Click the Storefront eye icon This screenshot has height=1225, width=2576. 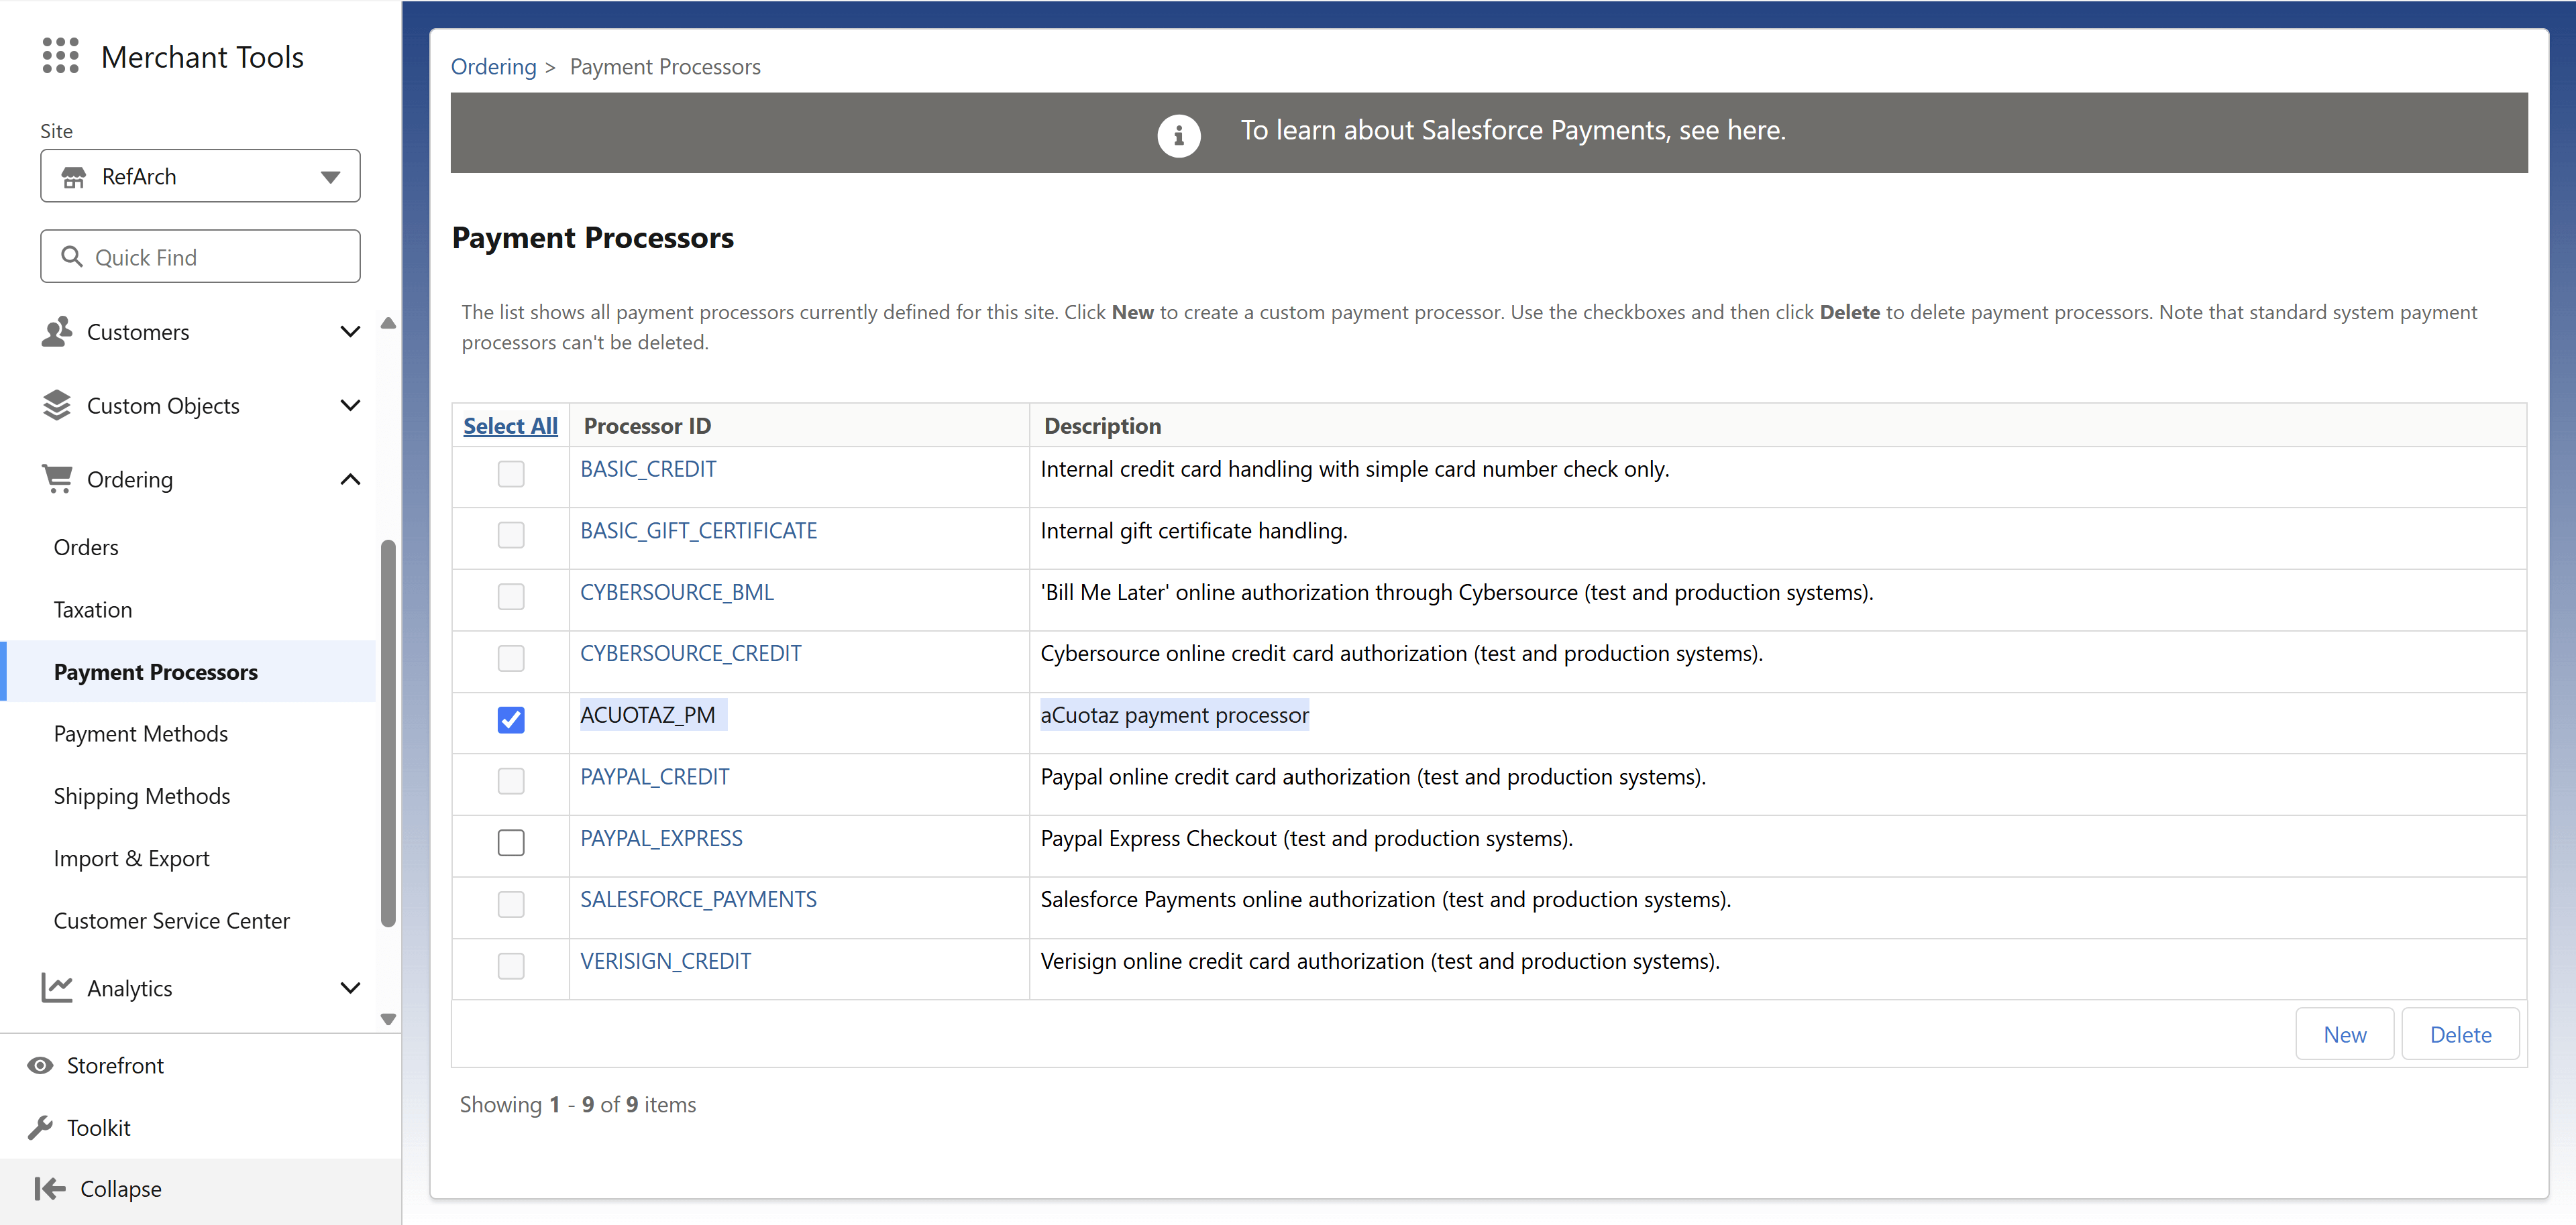[x=40, y=1065]
